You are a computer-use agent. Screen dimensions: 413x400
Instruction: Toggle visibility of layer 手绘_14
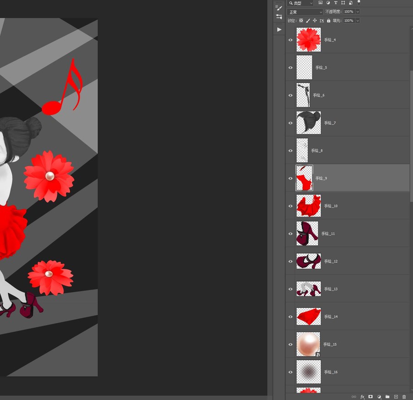[290, 317]
